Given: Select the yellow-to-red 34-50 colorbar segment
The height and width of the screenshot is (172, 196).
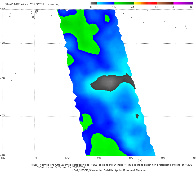Looking at the screenshot, I should [x=145, y=3].
